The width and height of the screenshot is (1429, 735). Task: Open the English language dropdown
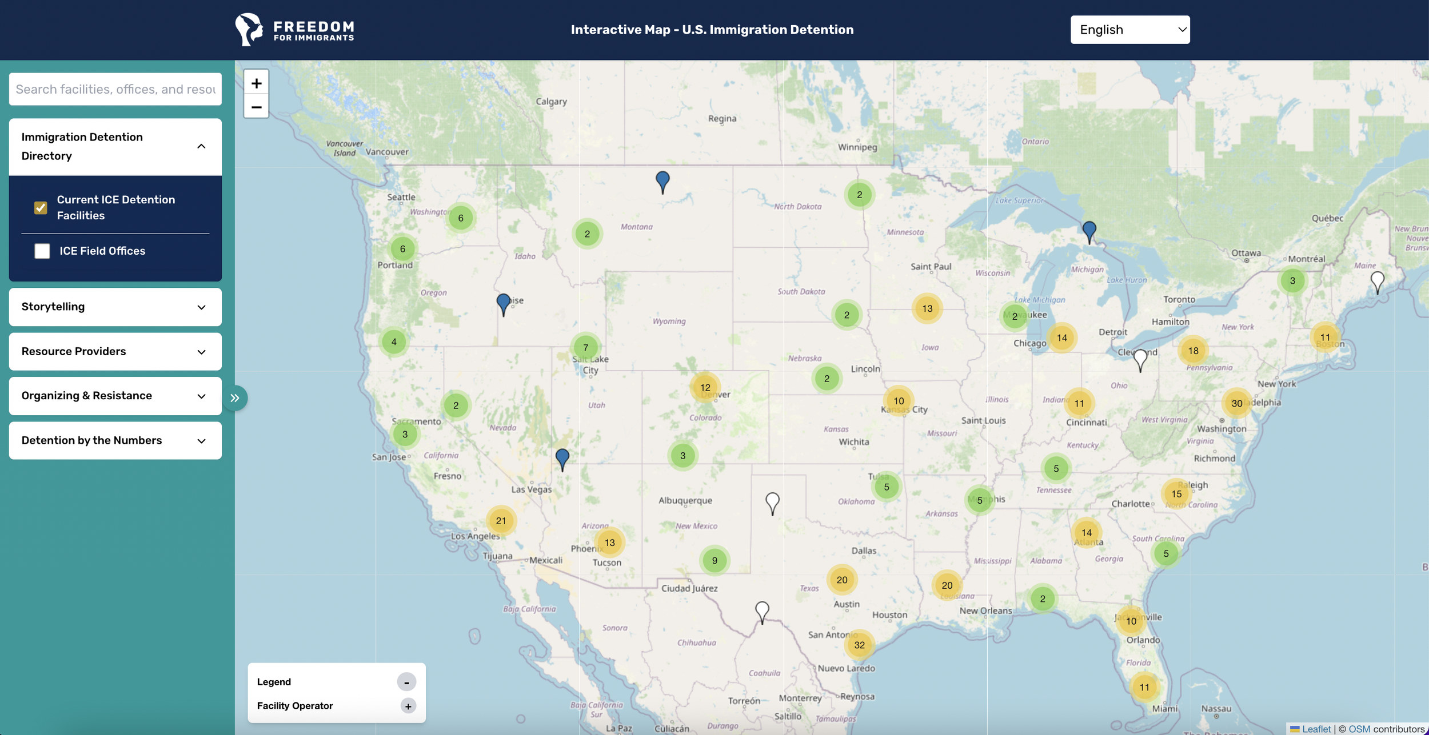click(1129, 30)
